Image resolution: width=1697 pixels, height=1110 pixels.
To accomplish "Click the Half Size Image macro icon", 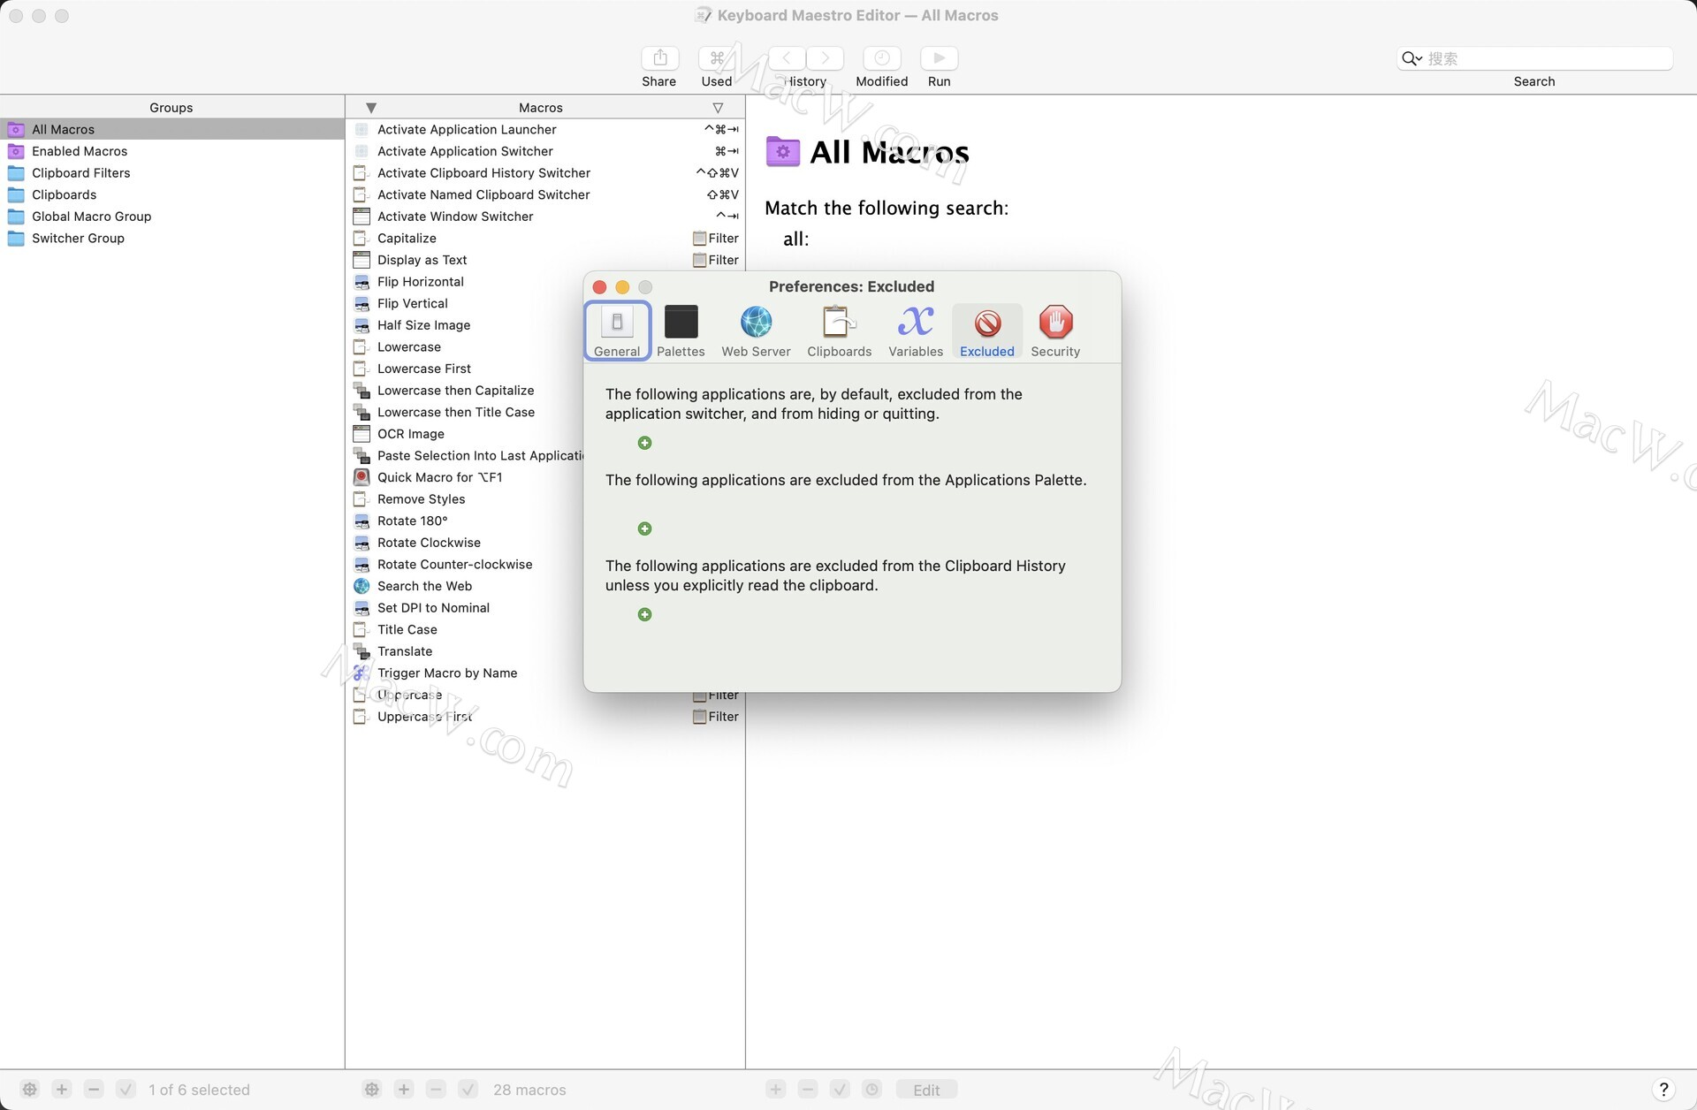I will [x=361, y=325].
